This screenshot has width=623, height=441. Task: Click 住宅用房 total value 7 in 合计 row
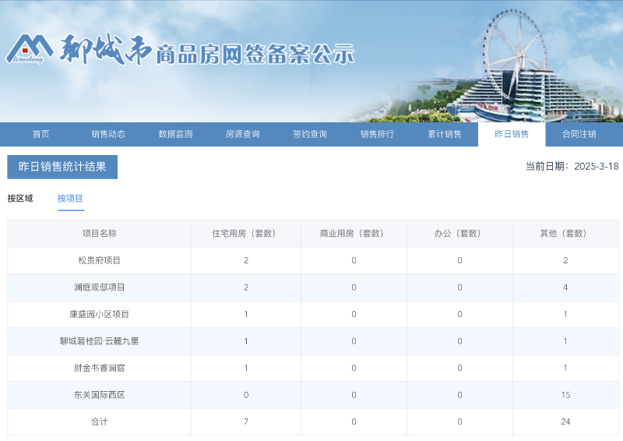246,422
